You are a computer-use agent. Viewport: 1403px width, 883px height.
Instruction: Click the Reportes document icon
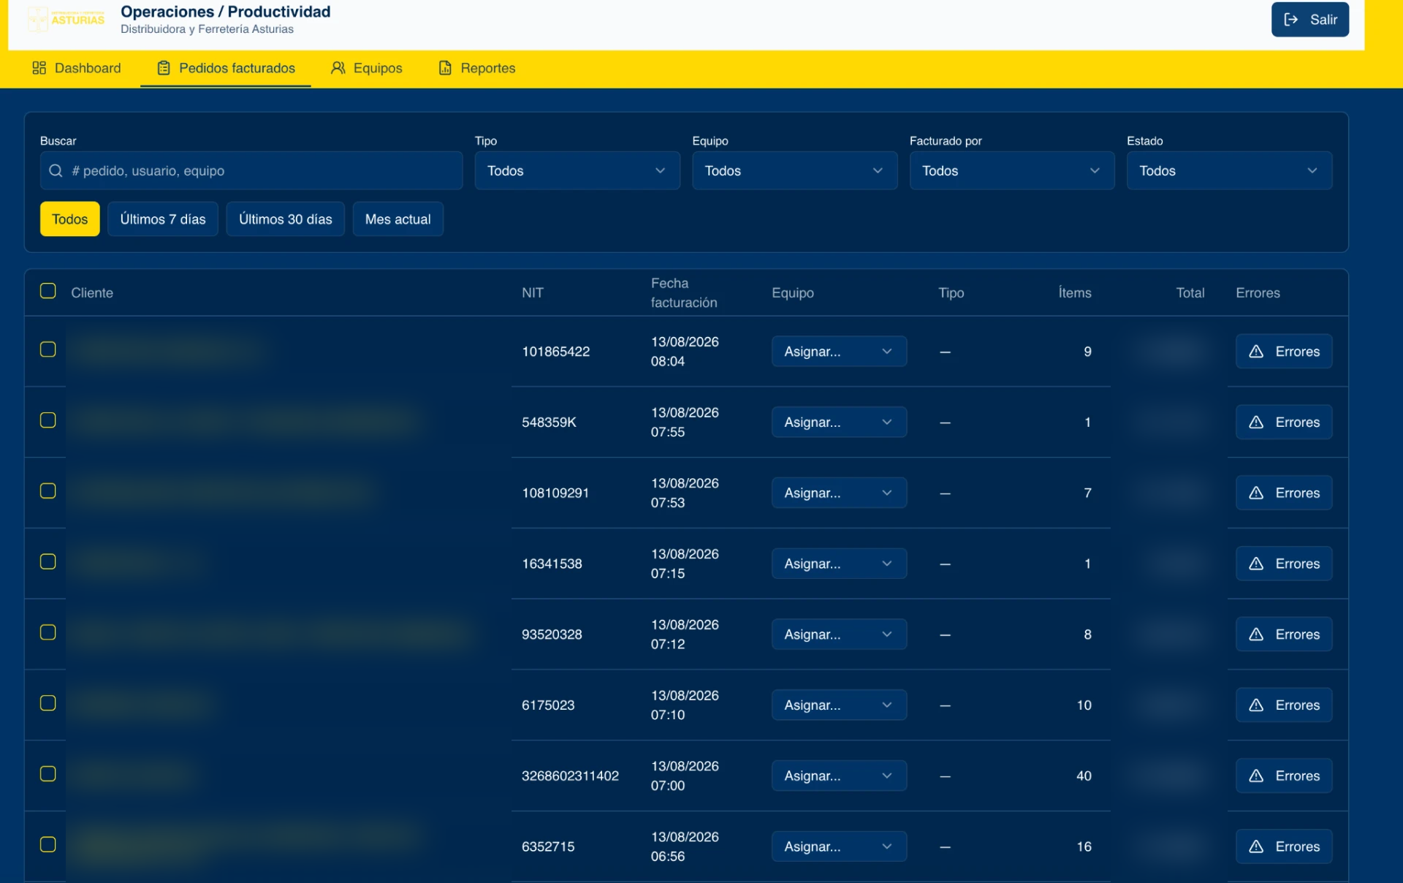point(445,68)
